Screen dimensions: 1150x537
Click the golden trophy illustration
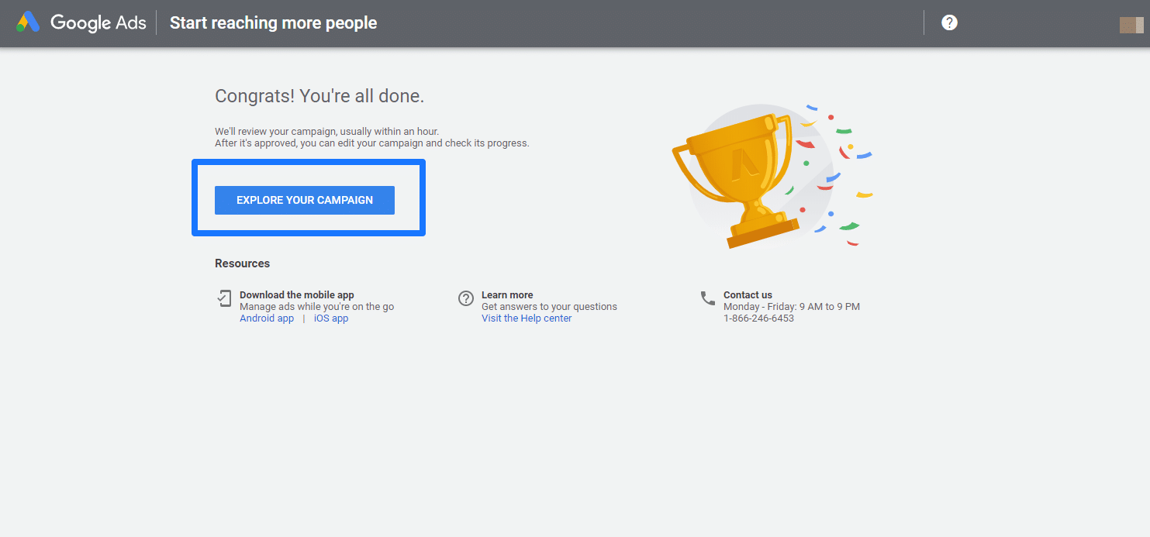coord(737,178)
